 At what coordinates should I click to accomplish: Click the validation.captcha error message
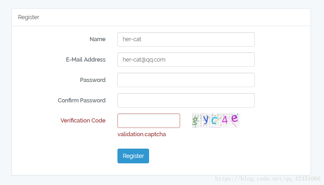pos(142,134)
